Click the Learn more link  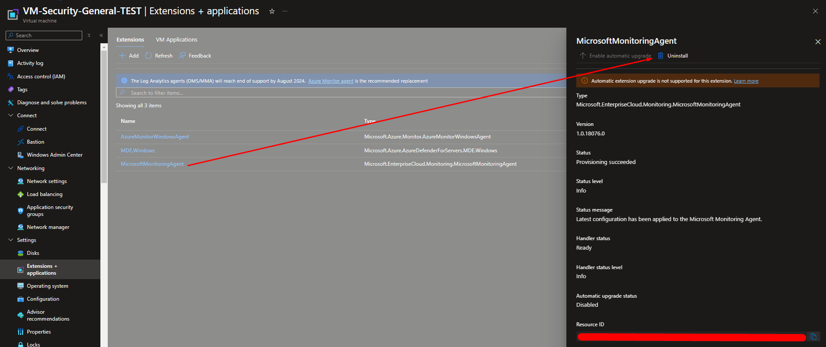[x=746, y=81]
